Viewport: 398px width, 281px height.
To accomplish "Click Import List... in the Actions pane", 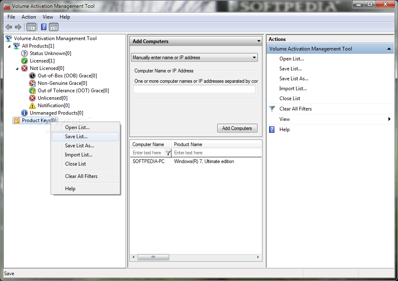I will coord(293,89).
